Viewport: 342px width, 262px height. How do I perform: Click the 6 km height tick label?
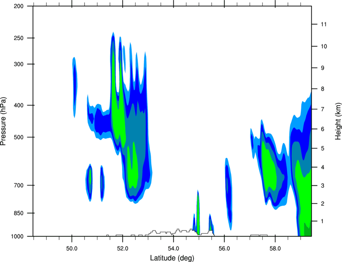(323, 129)
